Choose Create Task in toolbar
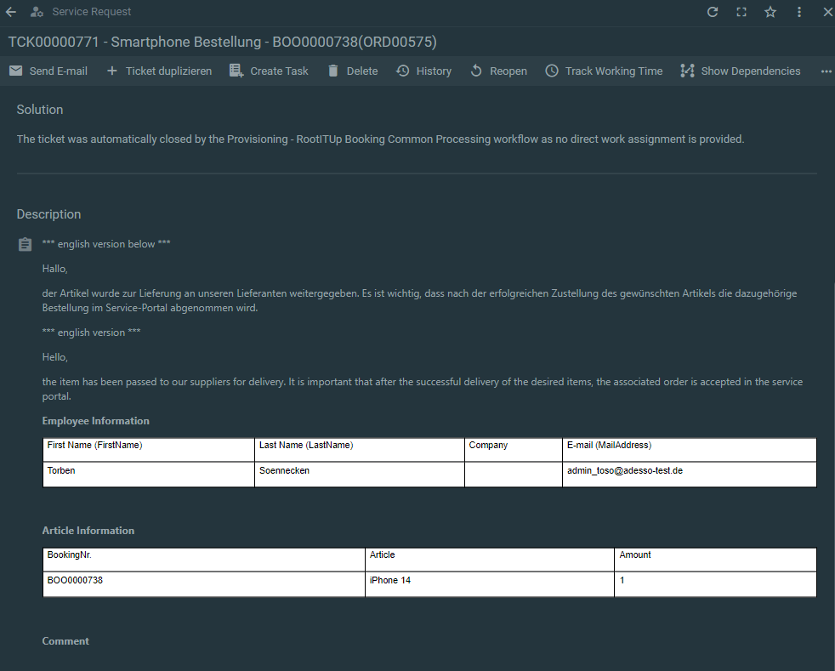 click(x=279, y=71)
